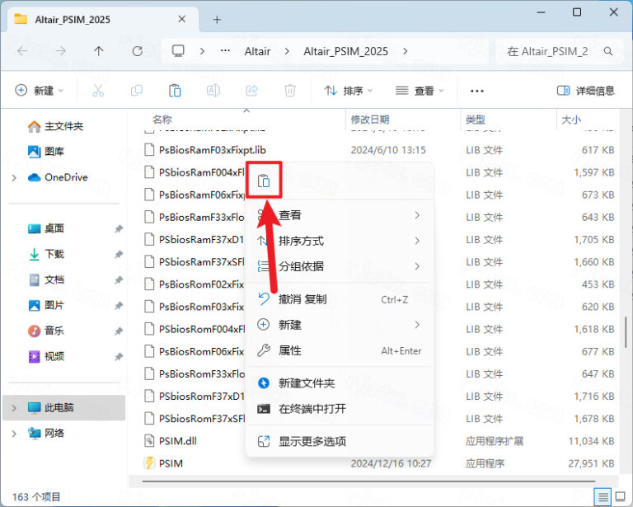Click Altair in the breadcrumb path
Screen dimensions: 633x507
257,51
